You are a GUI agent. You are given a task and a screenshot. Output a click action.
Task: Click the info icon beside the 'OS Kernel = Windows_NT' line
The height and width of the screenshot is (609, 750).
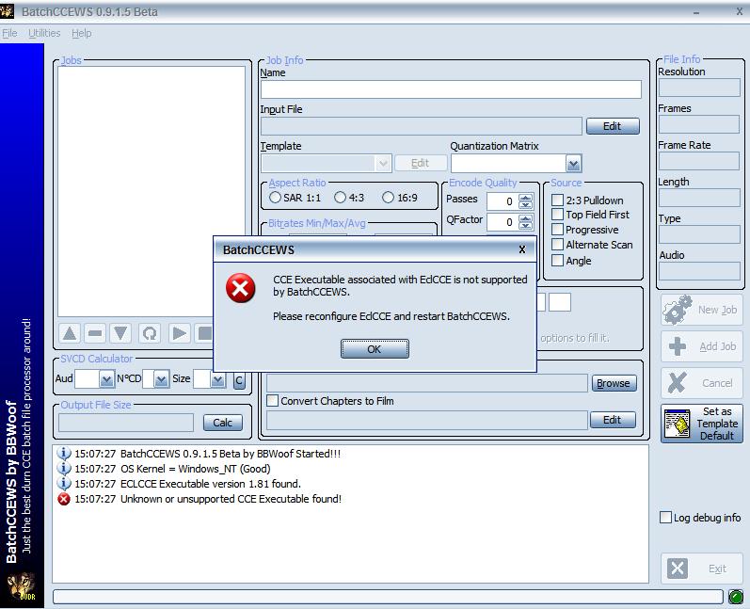tap(64, 469)
